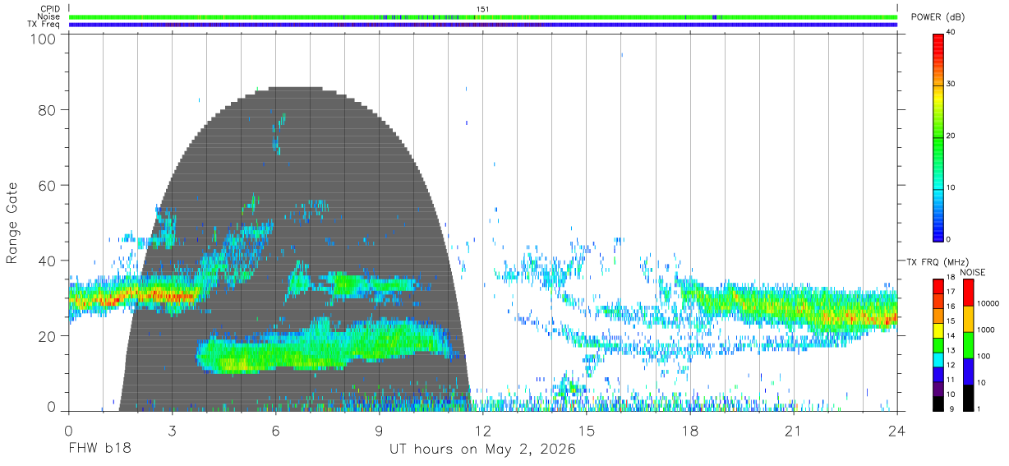Screen dimensions: 1009x466
Task: Click the "60" tick on the Range Gate axis
Action: point(48,186)
